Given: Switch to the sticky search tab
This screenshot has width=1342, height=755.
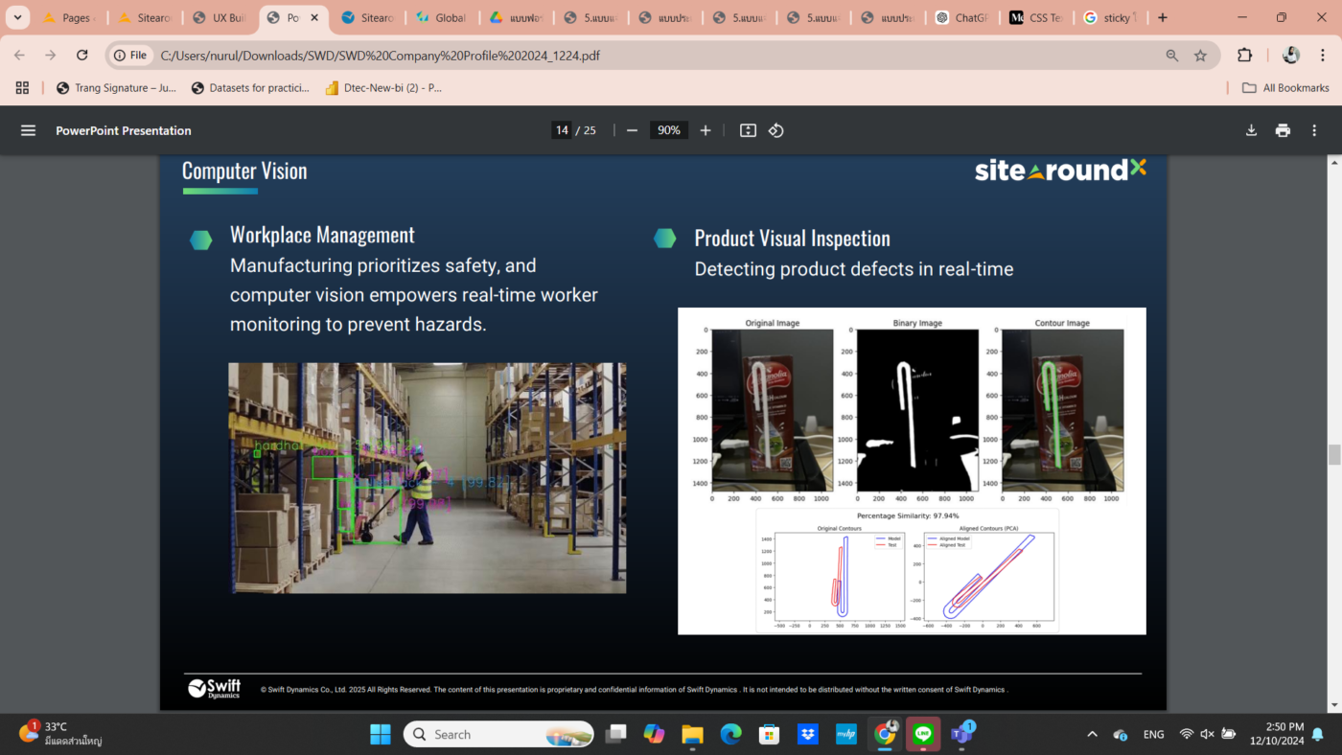Looking at the screenshot, I should tap(1109, 16).
